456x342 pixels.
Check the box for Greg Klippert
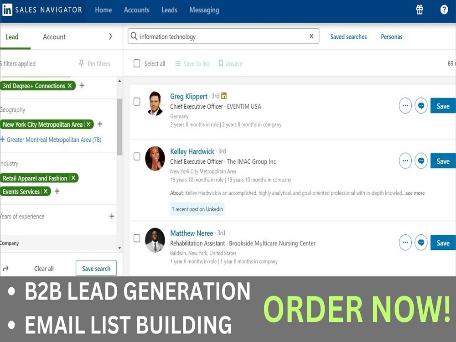(x=137, y=102)
